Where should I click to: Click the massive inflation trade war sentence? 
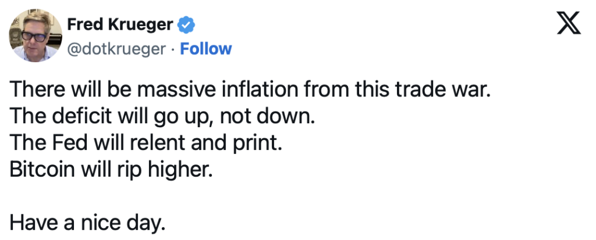[x=250, y=89]
